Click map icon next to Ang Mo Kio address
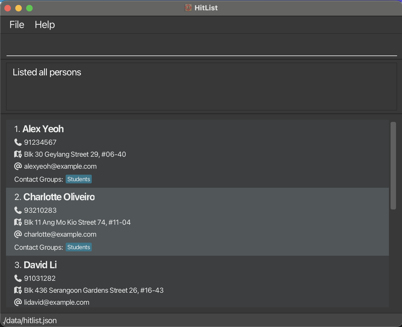This screenshot has height=327, width=402. point(18,222)
